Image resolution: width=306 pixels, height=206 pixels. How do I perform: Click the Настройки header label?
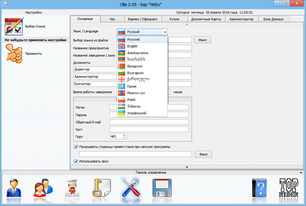(33, 12)
